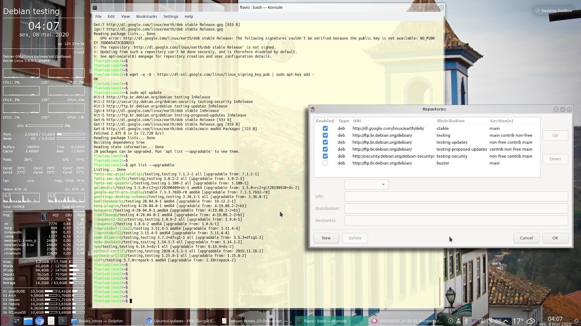
Task: Click the New button to add a repository
Action: tap(326, 238)
